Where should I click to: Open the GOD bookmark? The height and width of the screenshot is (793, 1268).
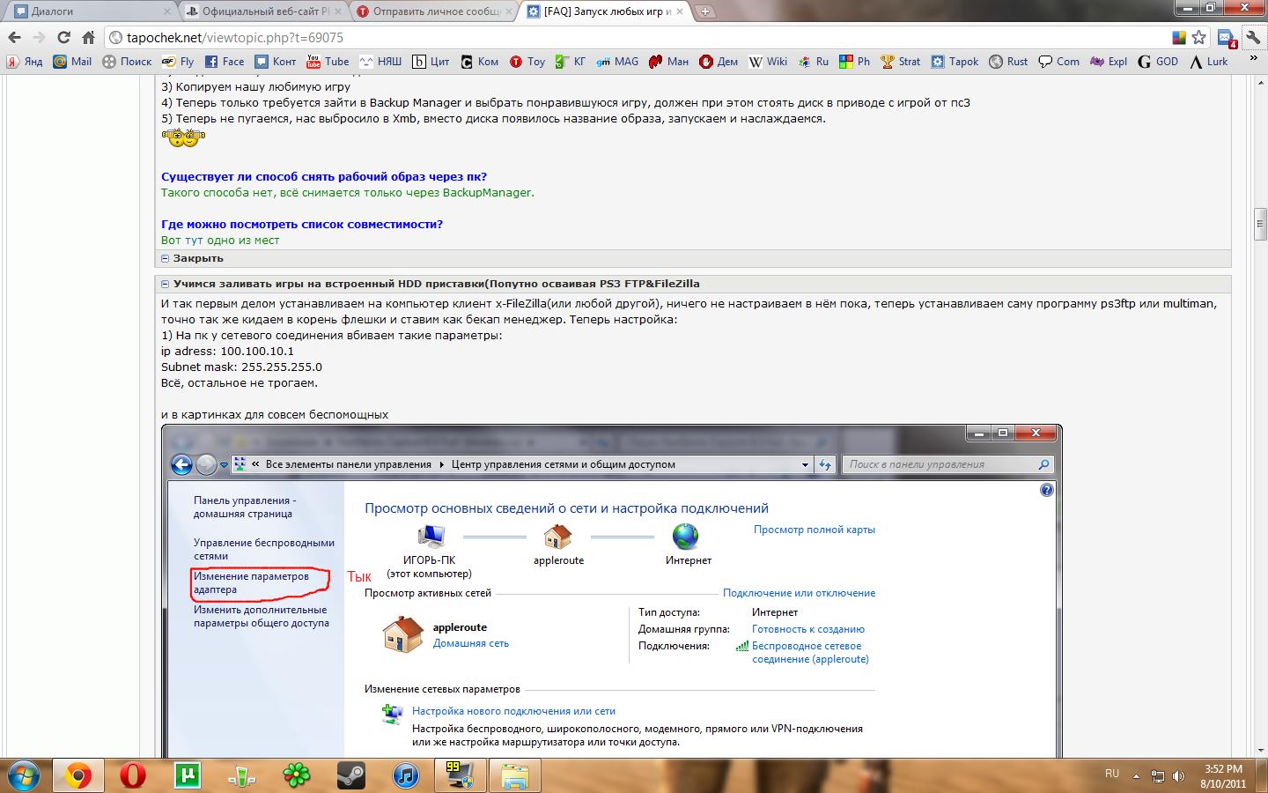pos(1158,62)
